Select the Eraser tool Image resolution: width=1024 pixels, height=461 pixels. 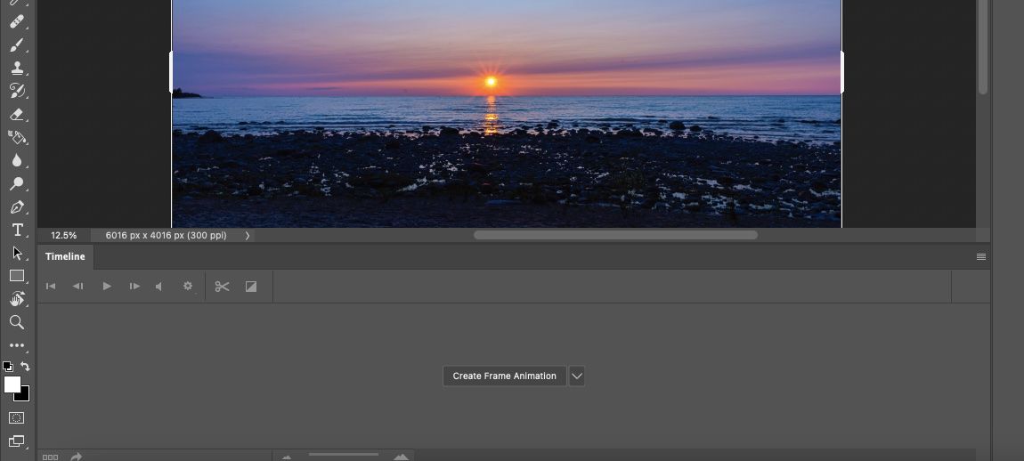click(17, 114)
